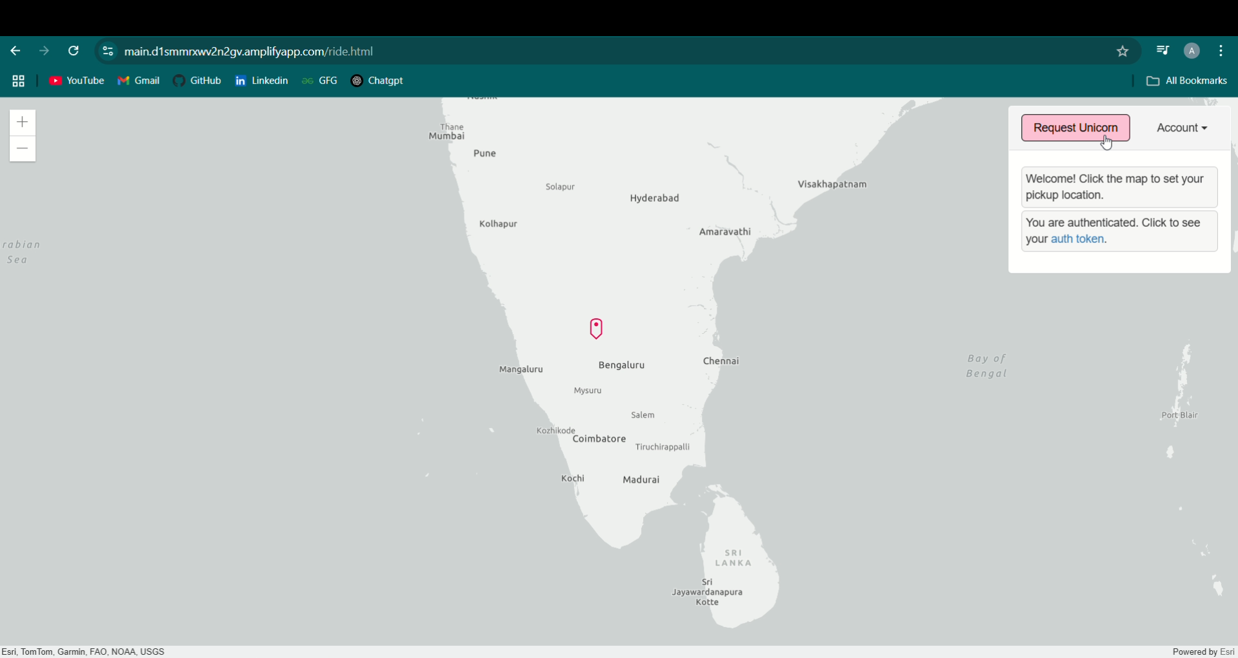Click Salem on the map
This screenshot has width=1238, height=658.
[643, 415]
